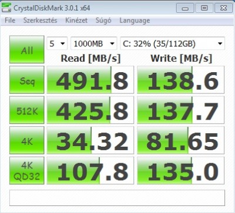Click the CrystalDiskMark app icon in title bar

click(x=6, y=8)
